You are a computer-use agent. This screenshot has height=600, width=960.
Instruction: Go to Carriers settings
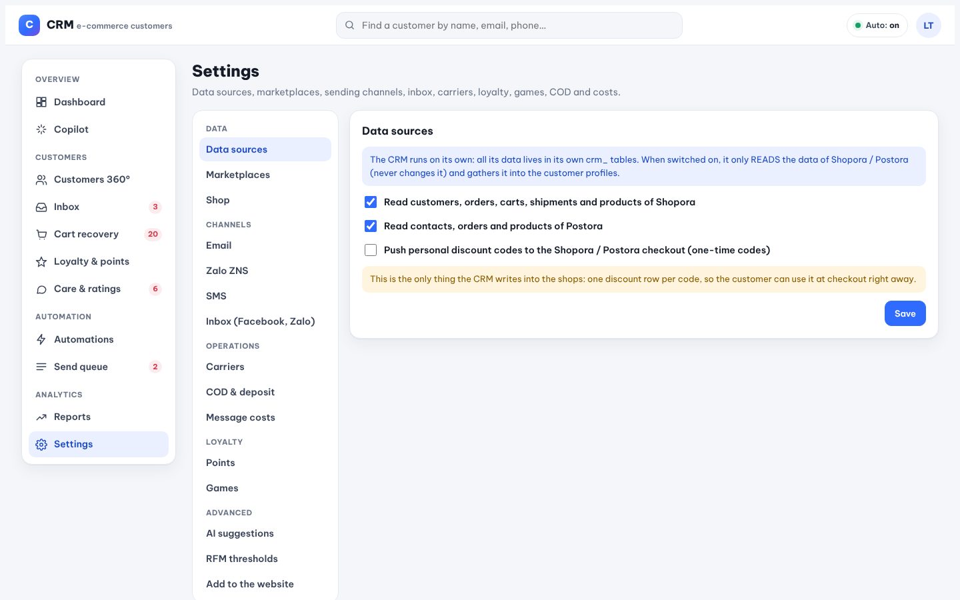265,367
